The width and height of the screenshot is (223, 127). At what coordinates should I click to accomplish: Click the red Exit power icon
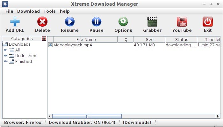pyautogui.click(x=208, y=22)
